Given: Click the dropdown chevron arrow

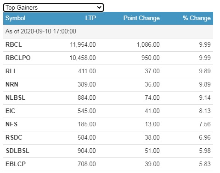Looking at the screenshot, I should [x=99, y=7].
